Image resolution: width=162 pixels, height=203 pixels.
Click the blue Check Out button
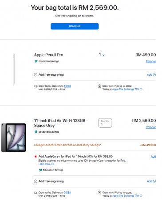coord(75,26)
